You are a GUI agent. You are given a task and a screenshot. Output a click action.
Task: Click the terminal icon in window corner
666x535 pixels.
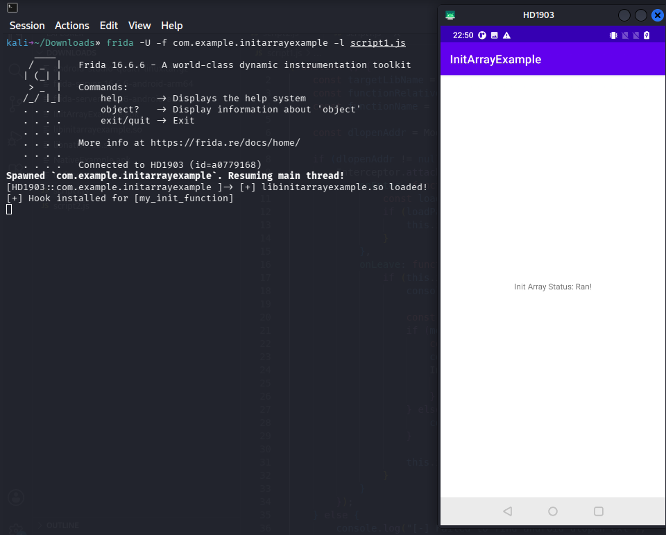[x=12, y=7]
